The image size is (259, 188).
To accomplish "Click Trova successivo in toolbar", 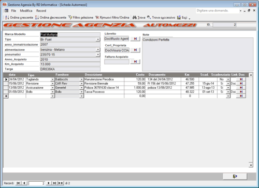I will [161, 18].
